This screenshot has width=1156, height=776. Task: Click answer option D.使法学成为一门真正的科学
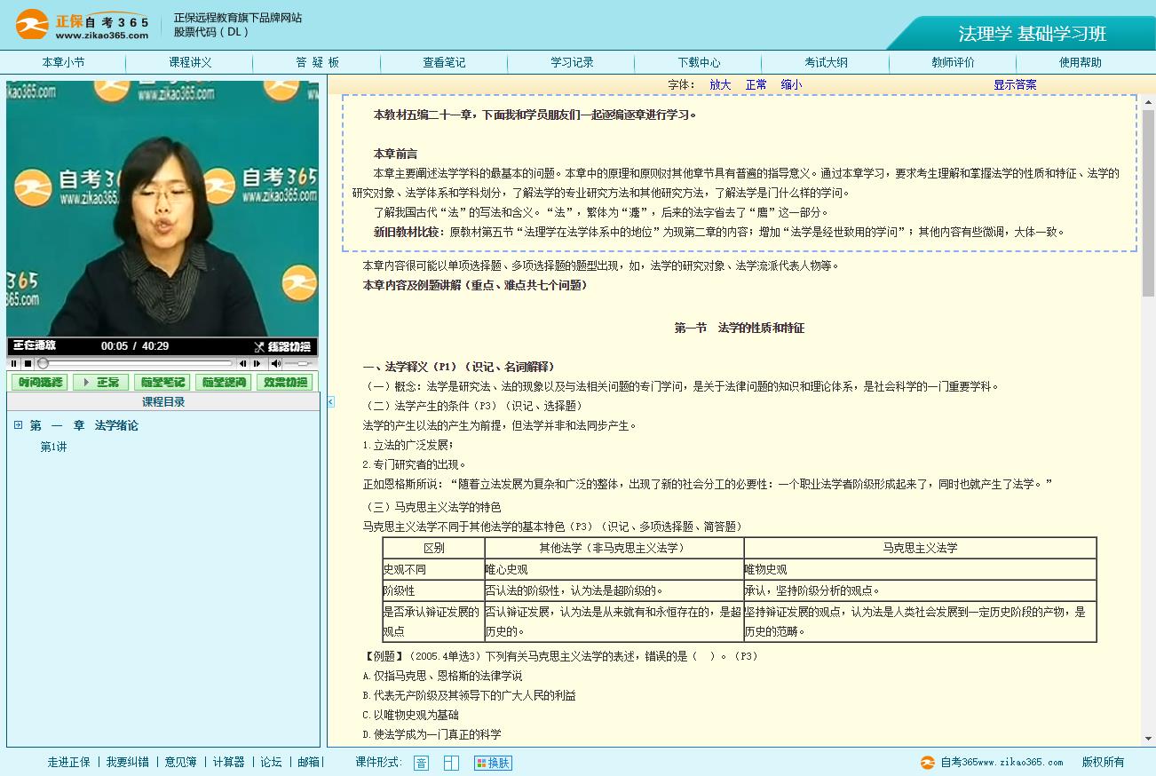[432, 735]
